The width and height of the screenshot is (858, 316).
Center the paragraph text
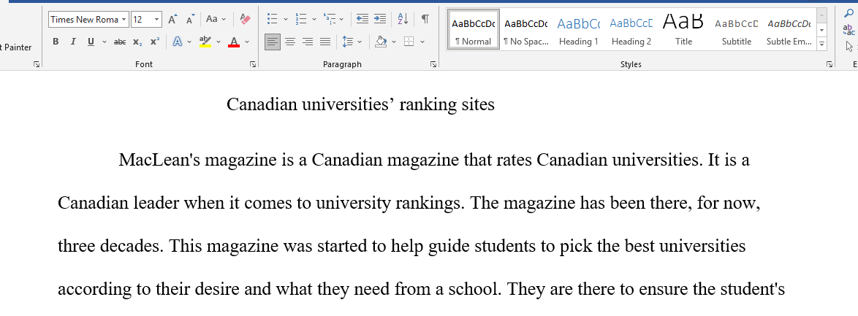[290, 42]
